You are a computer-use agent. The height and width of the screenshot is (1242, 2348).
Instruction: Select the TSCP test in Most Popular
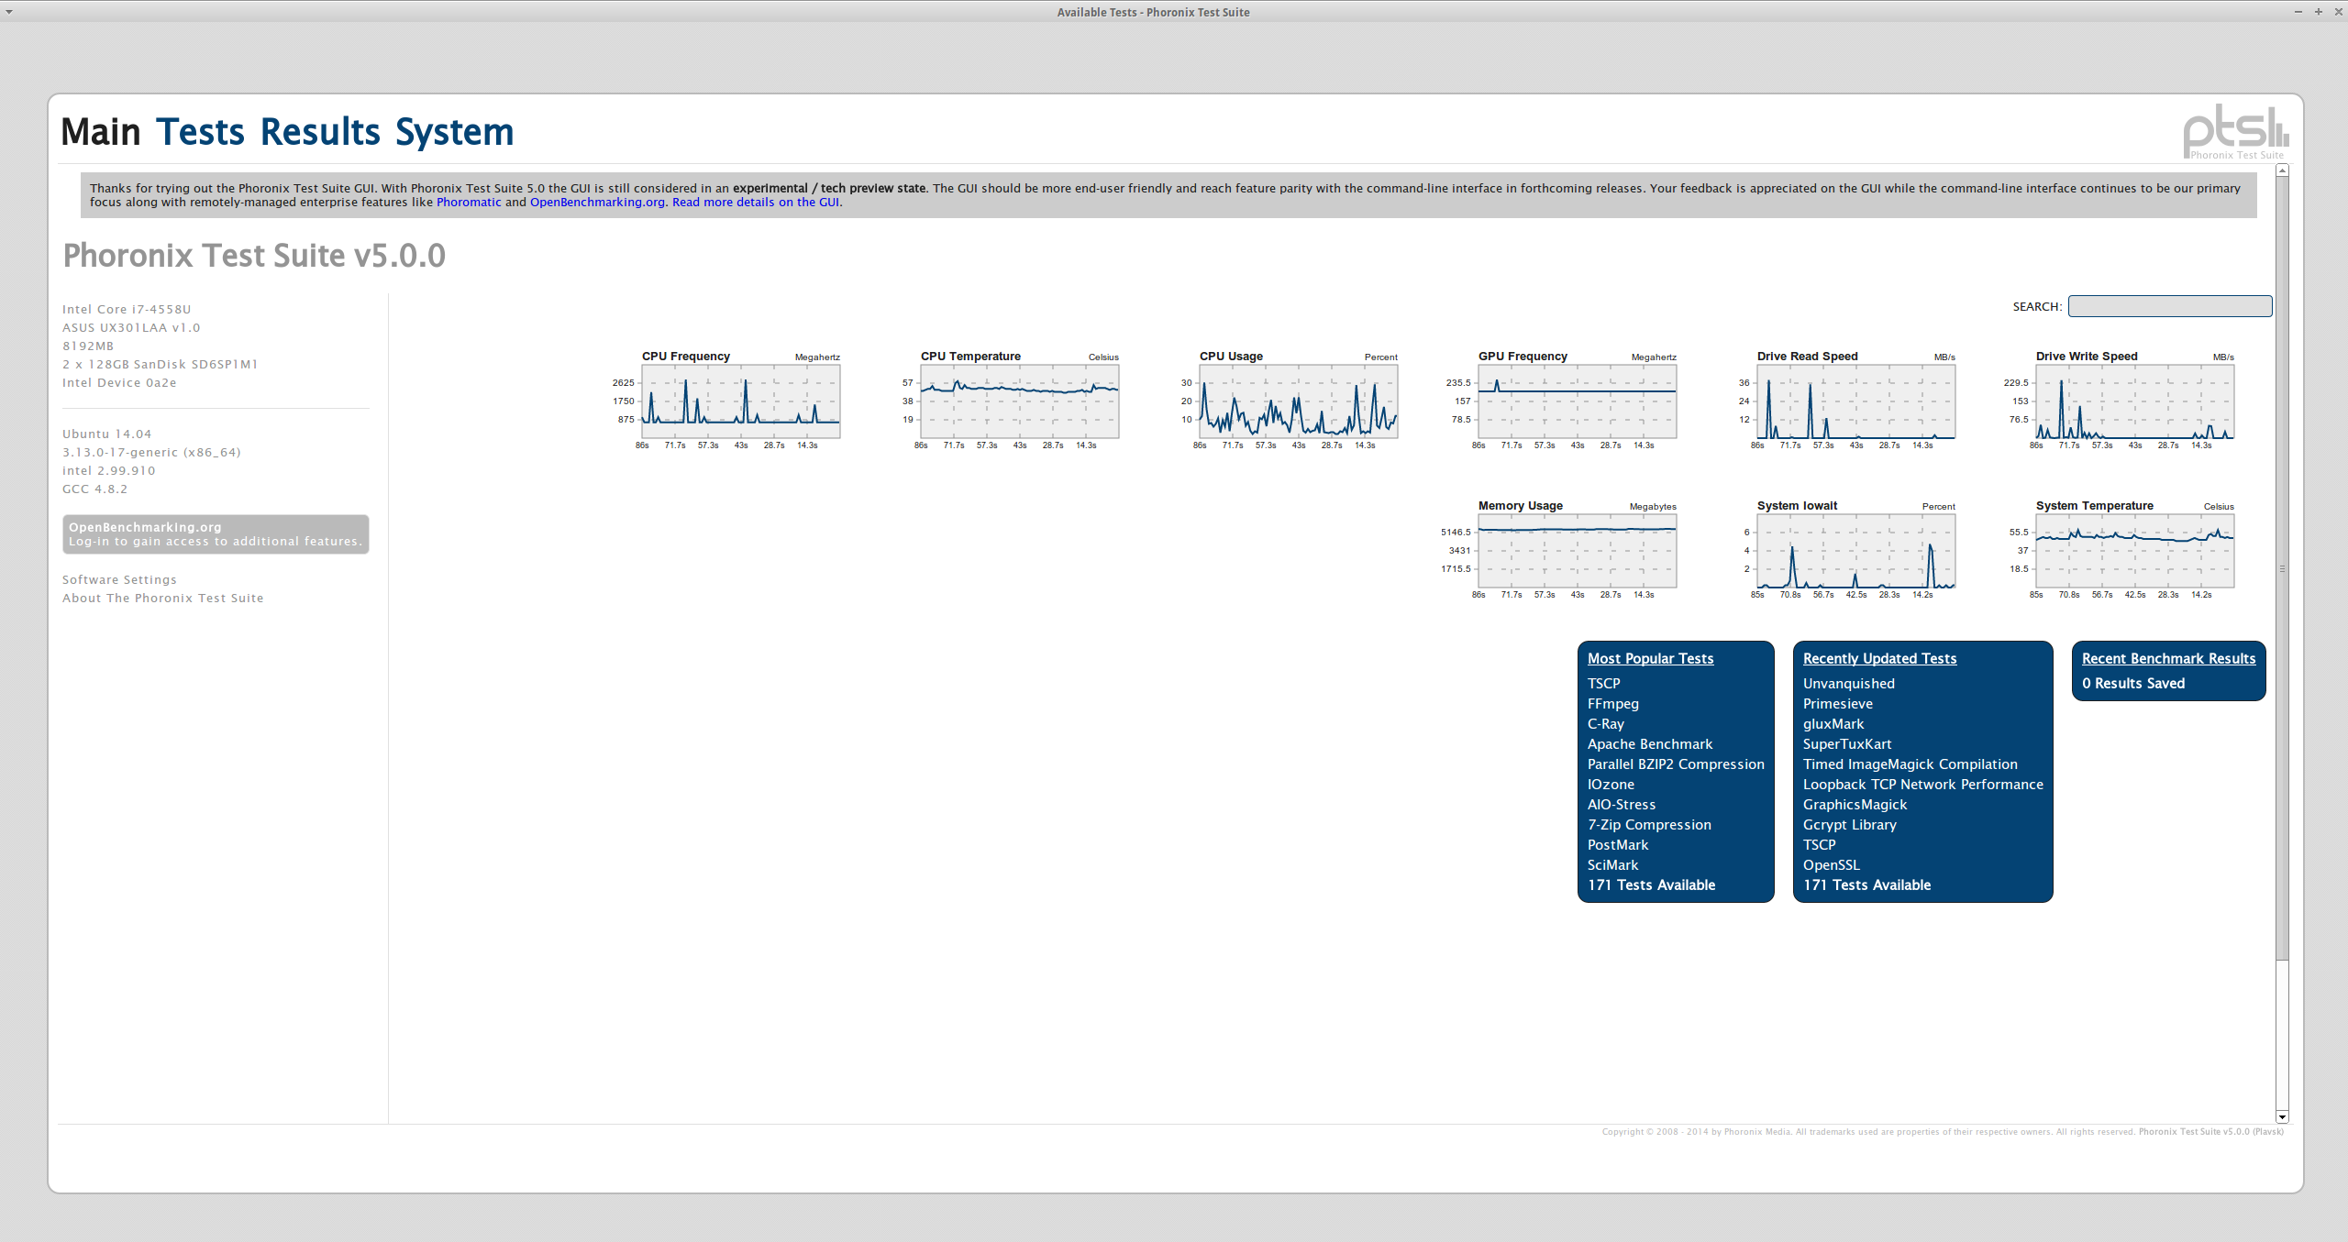click(1603, 684)
